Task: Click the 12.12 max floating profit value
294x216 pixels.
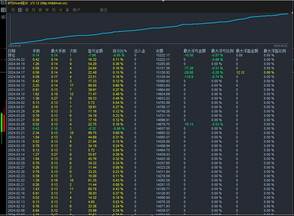Action: pos(240,72)
